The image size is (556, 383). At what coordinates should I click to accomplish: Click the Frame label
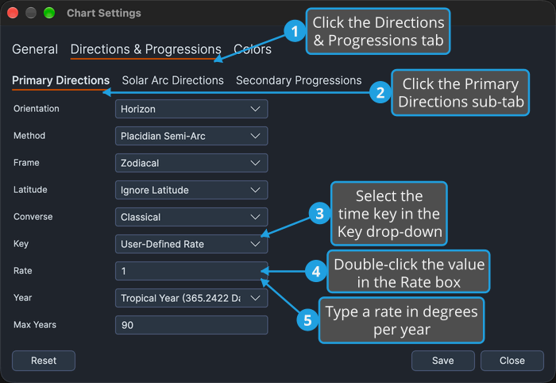pyautogui.click(x=26, y=162)
